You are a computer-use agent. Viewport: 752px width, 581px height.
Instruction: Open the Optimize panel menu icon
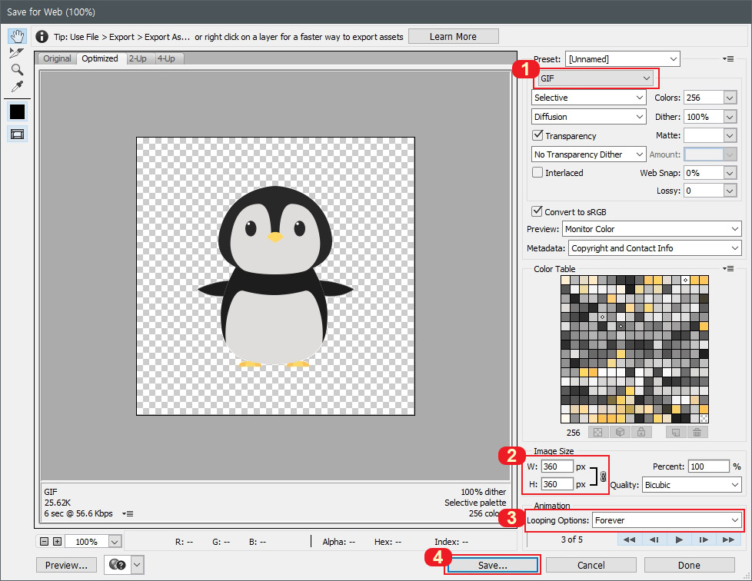coord(728,59)
